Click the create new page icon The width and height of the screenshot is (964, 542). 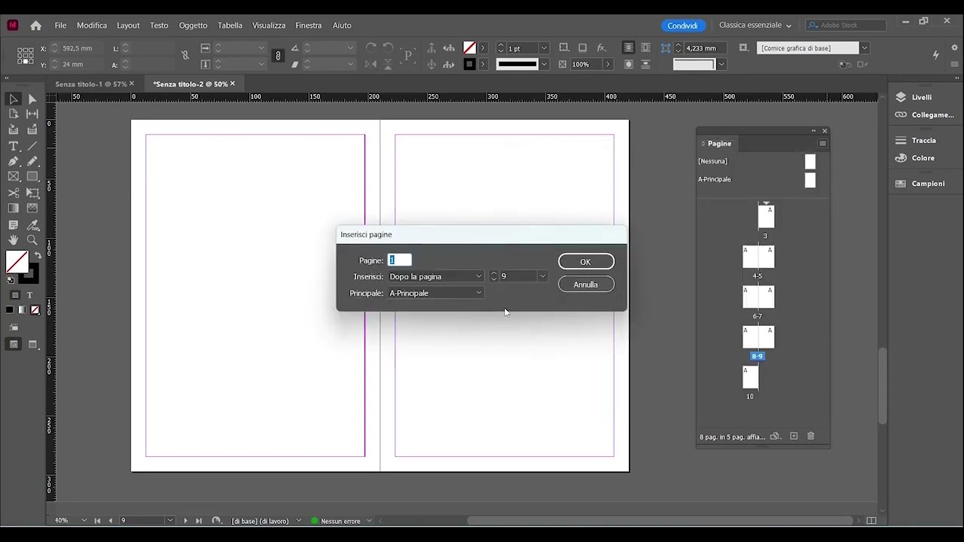(x=793, y=437)
